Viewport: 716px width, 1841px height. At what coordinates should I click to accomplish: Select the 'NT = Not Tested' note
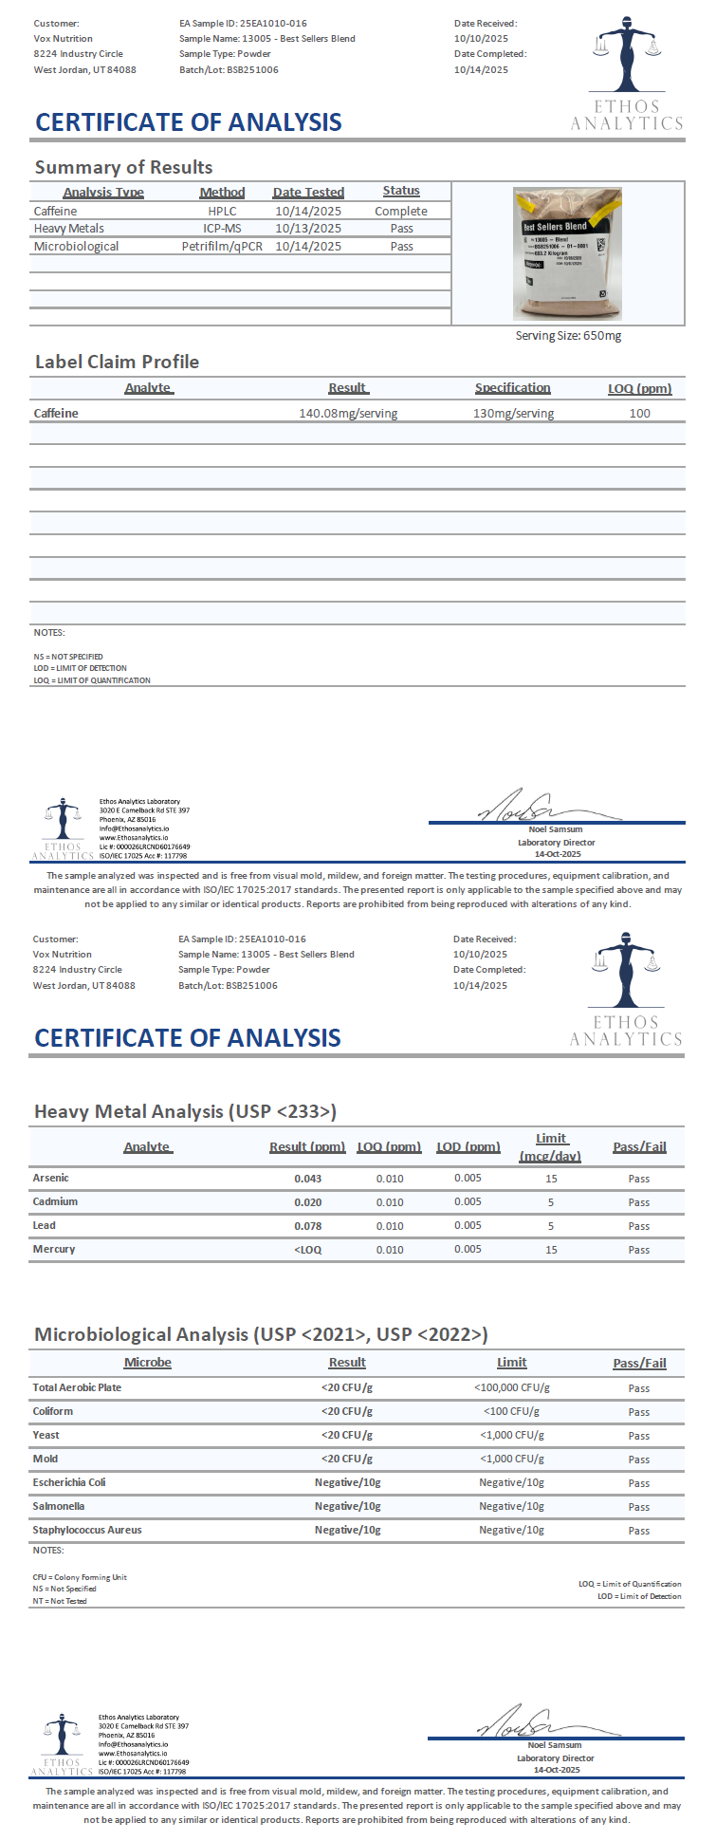60,1601
